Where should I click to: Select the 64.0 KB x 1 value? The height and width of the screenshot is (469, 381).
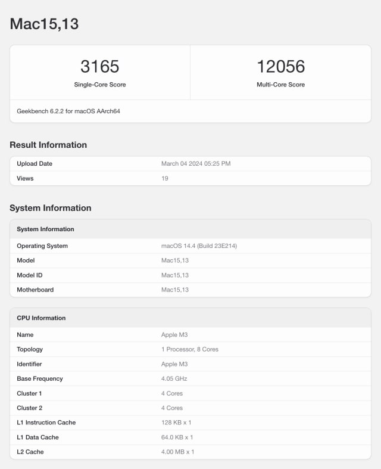coord(177,437)
